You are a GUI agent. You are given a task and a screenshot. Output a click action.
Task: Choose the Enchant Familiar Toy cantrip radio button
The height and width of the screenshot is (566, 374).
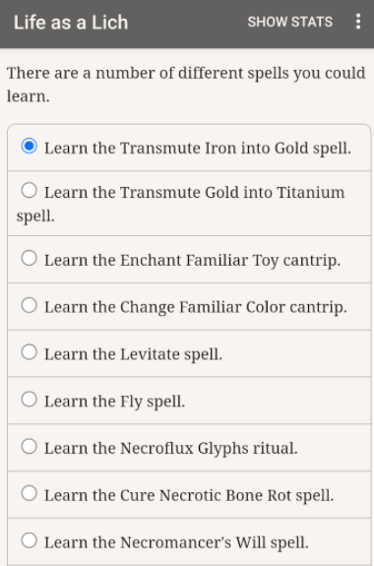[30, 259]
